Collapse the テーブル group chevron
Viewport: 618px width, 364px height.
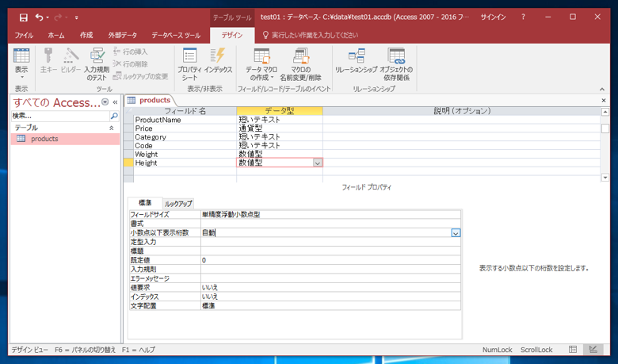(x=112, y=128)
